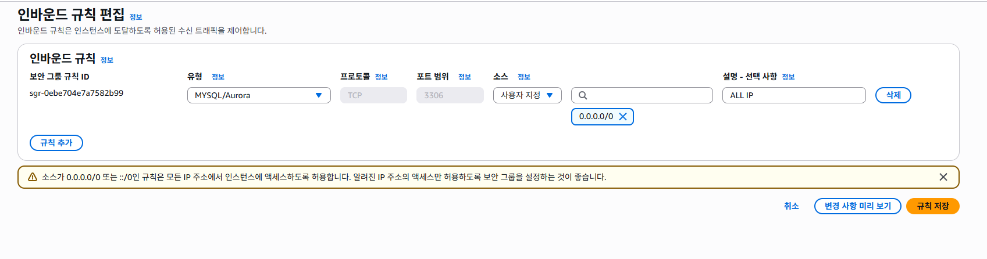This screenshot has height=259, width=987.
Task: Open 정보 link next to 설명 - 선택 사항
Action: coord(789,77)
